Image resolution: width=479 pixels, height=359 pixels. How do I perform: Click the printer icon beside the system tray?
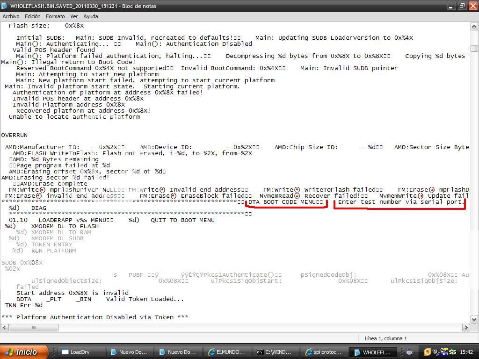tap(409, 352)
